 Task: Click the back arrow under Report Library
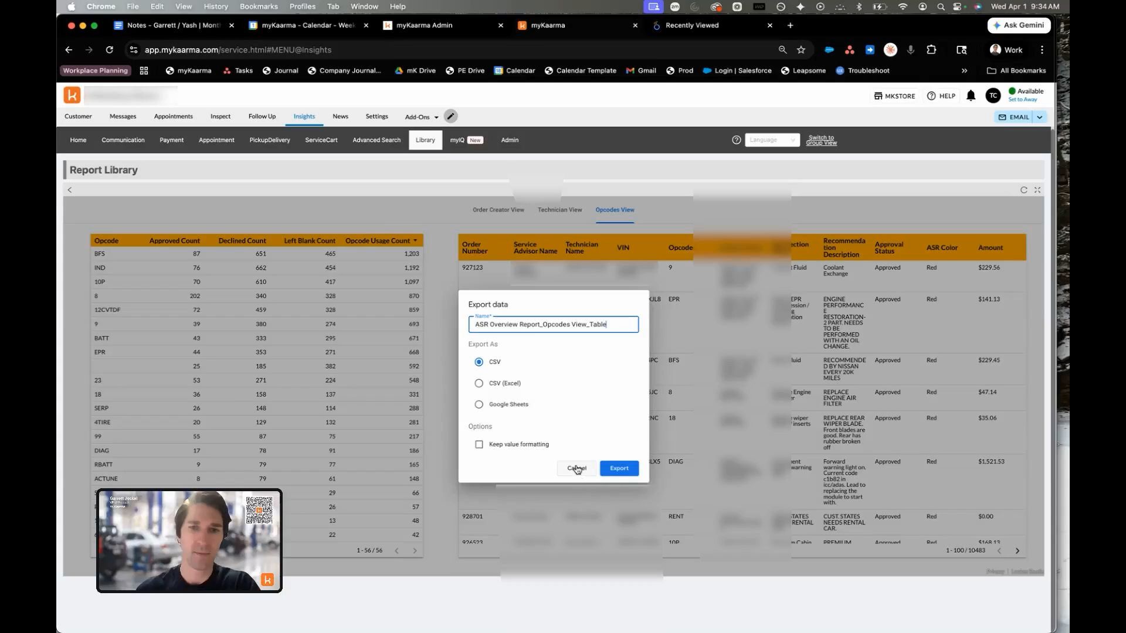70,190
